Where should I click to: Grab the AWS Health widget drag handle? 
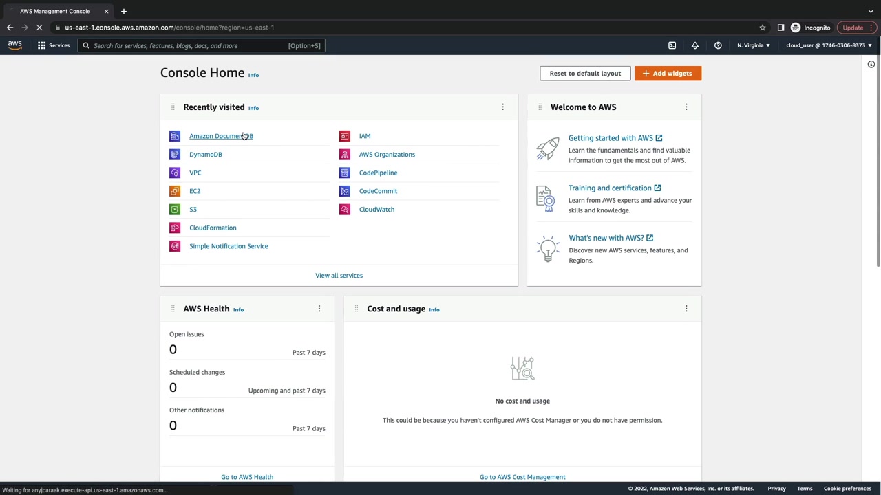(x=173, y=309)
